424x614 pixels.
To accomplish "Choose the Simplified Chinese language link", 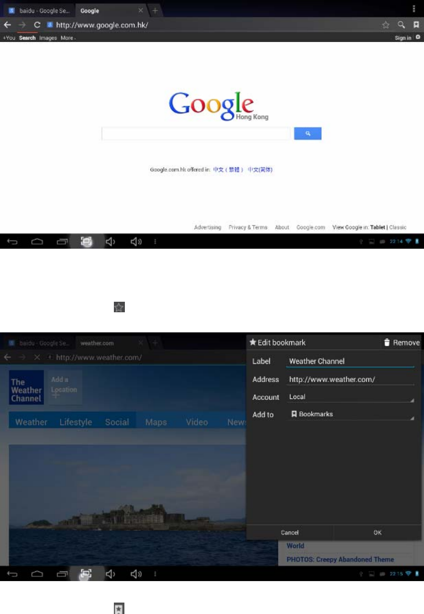I will click(x=260, y=170).
